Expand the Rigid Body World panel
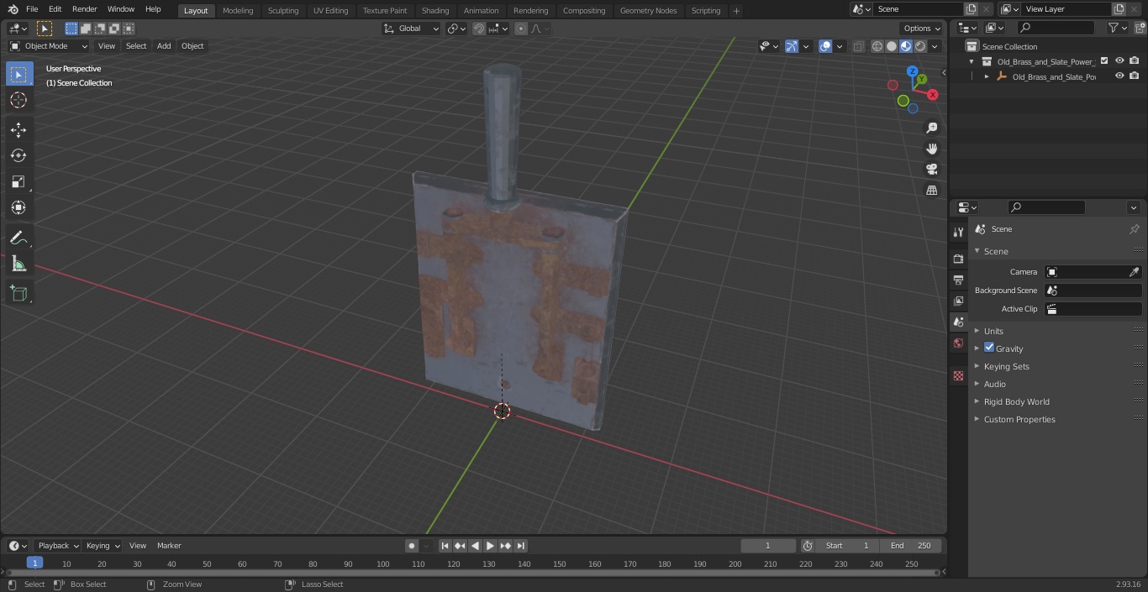The height and width of the screenshot is (592, 1148). (1016, 401)
